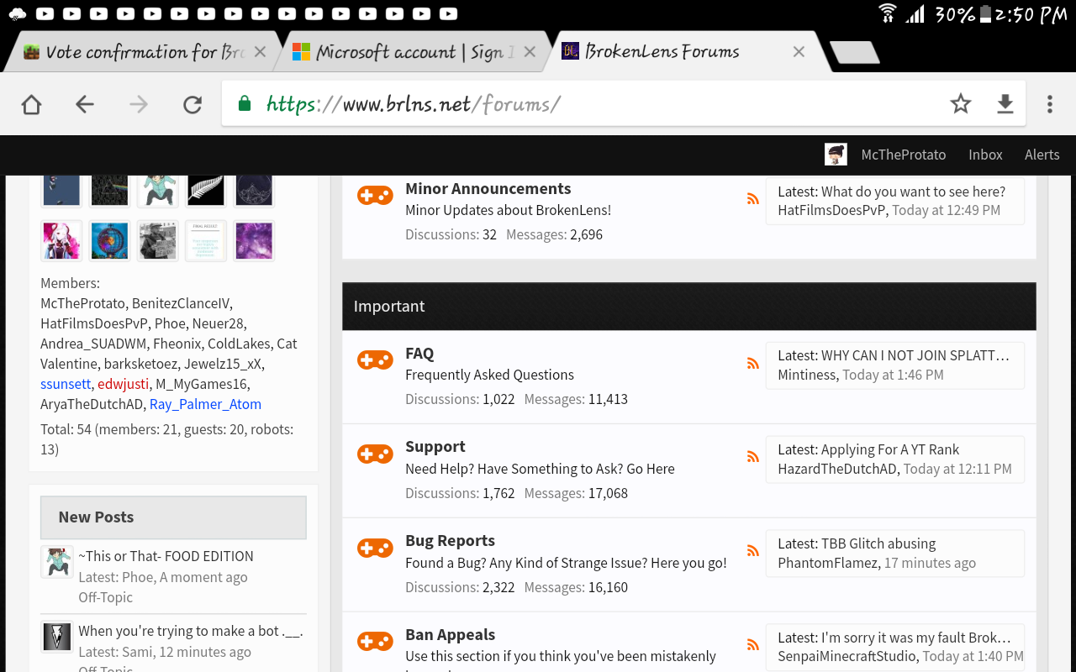The image size is (1076, 672).
Task: Open the browser three-dot menu
Action: pyautogui.click(x=1049, y=103)
